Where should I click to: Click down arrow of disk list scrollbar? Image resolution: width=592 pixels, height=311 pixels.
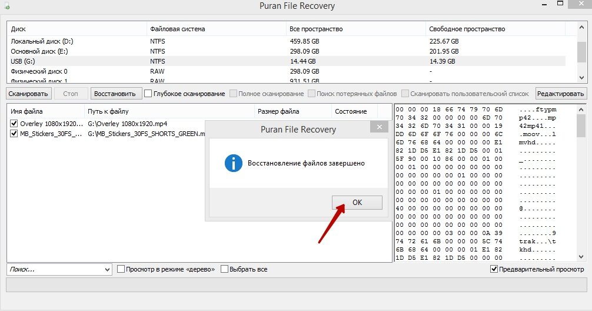tap(581, 78)
